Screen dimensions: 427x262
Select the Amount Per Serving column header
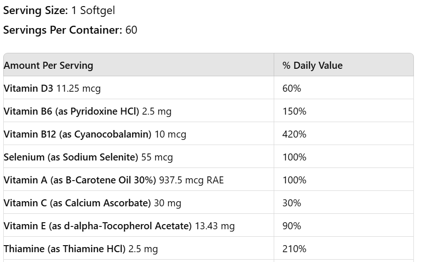click(x=48, y=65)
